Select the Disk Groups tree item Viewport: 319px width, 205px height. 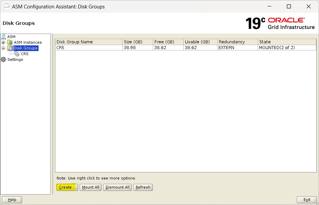25,48
